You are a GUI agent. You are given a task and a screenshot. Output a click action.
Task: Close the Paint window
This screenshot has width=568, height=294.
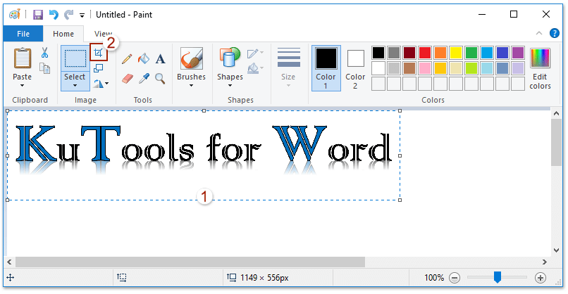(x=546, y=15)
